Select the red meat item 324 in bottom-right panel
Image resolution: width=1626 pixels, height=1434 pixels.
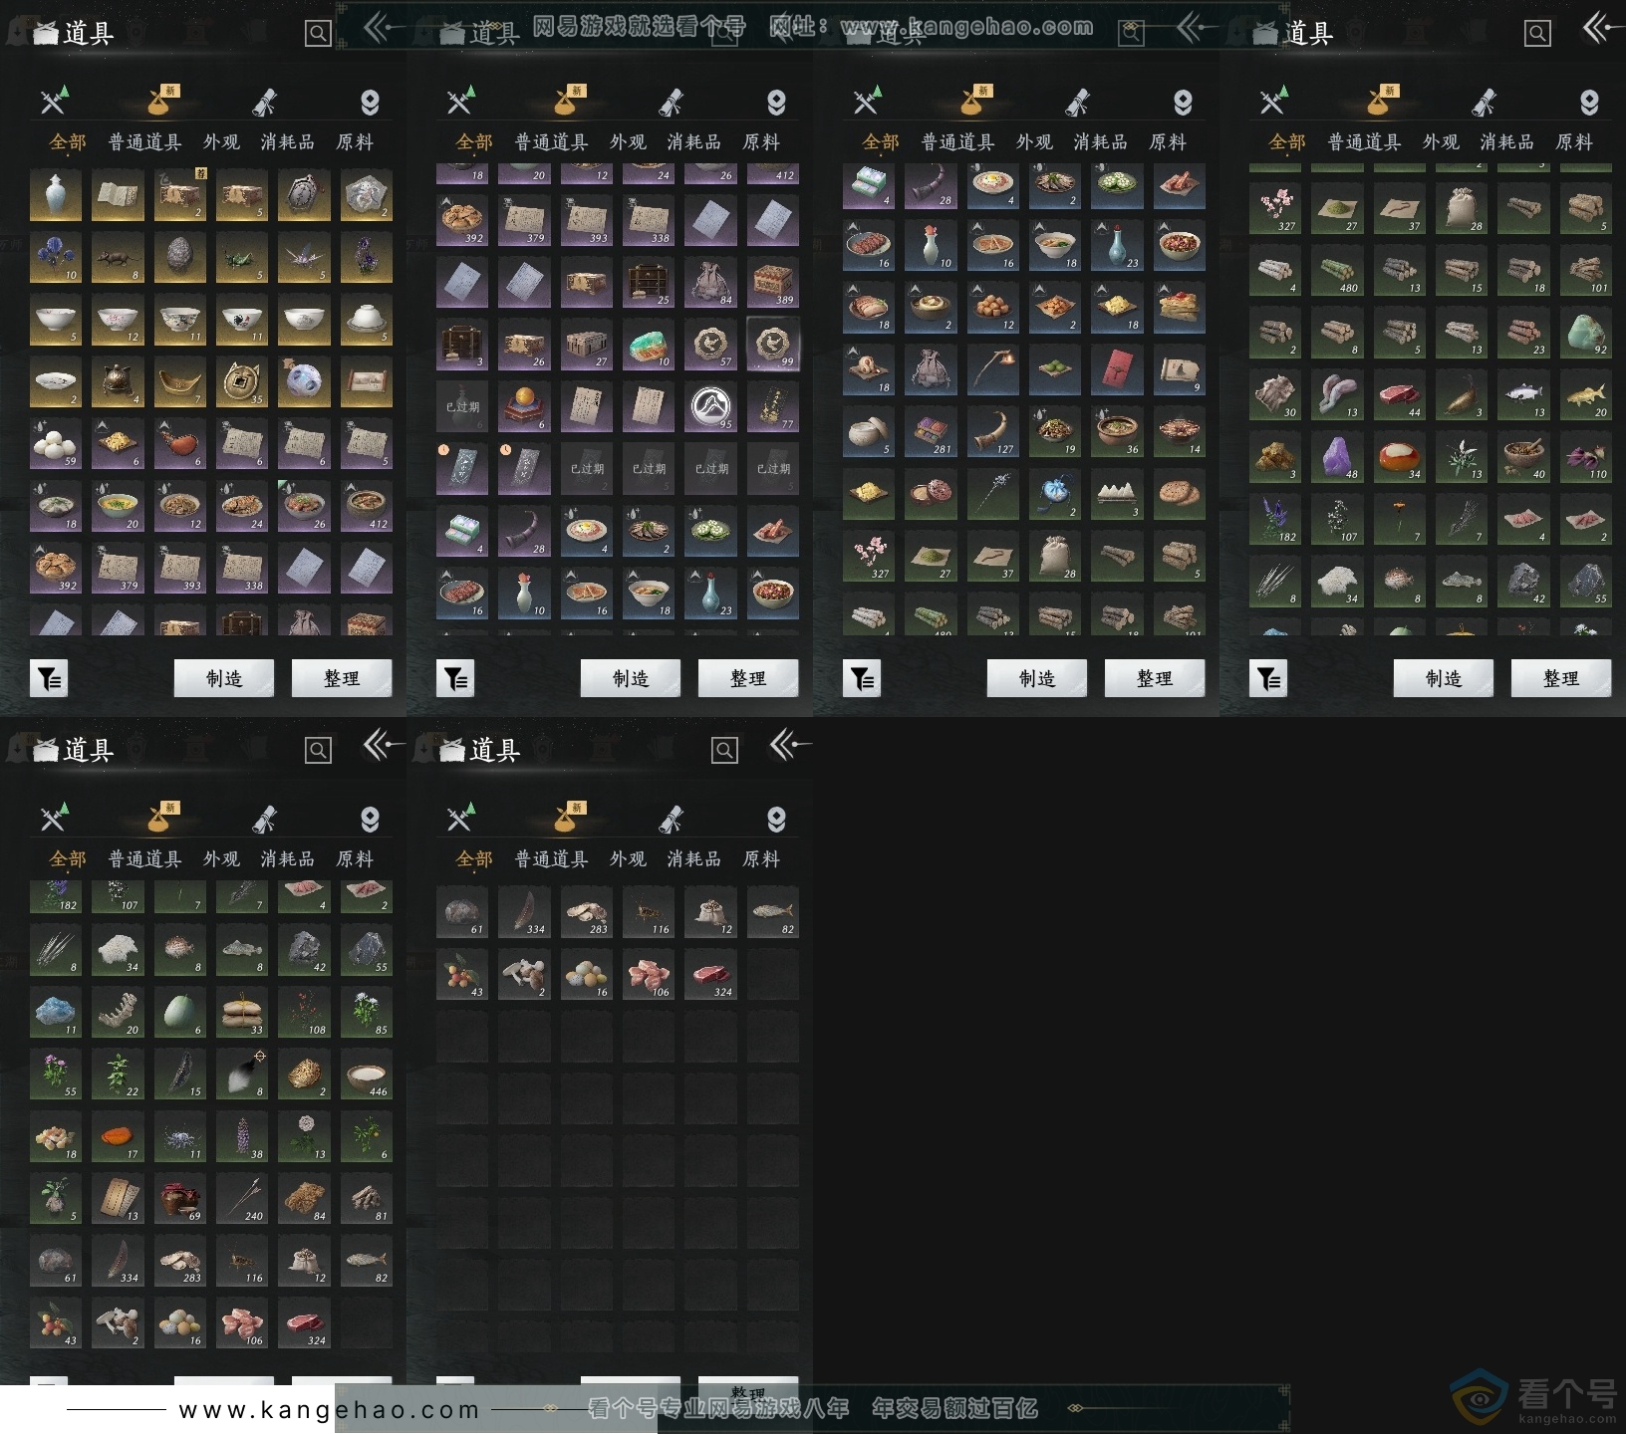point(711,974)
